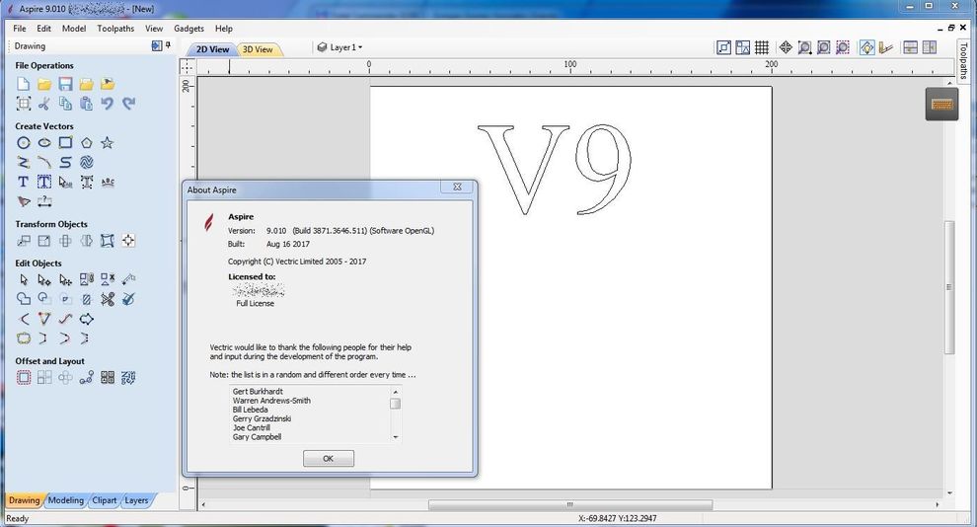The image size is (977, 527).
Task: Click the horizontal scrollbar thumb under the canvas
Action: (570, 504)
